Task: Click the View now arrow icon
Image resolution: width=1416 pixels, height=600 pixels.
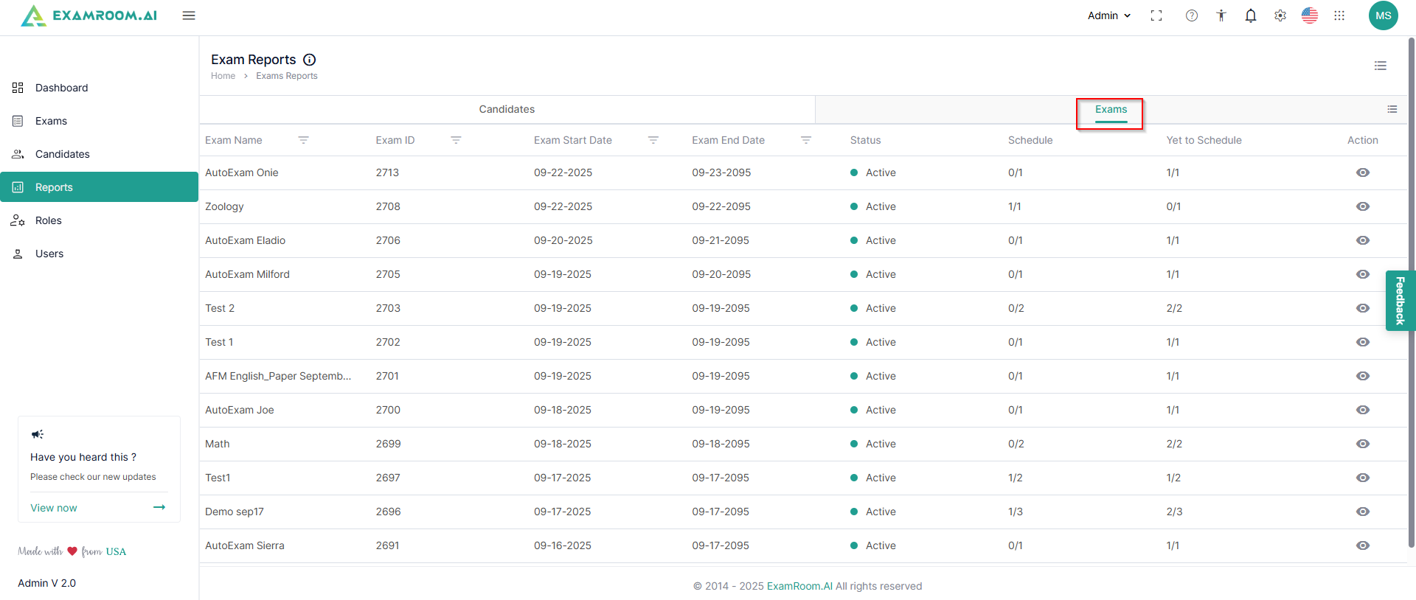Action: (159, 507)
